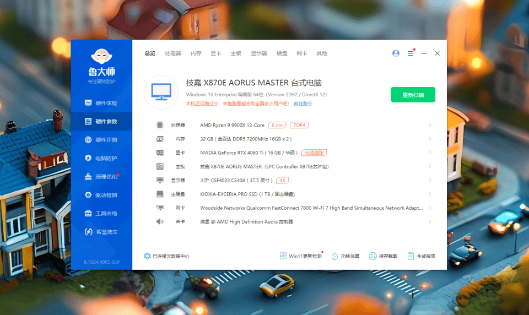Switch to the 总览 tab
Image resolution: width=529 pixels, height=315 pixels.
click(150, 53)
